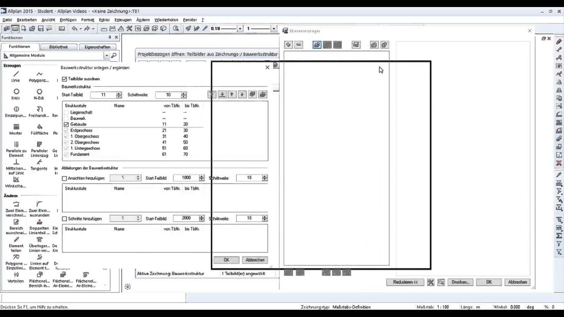Open the Undo history dropdown arrow
Viewport: 564px width, 317px height.
(80, 29)
